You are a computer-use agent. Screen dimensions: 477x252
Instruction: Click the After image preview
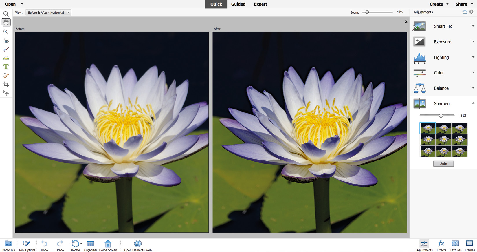tap(310, 132)
